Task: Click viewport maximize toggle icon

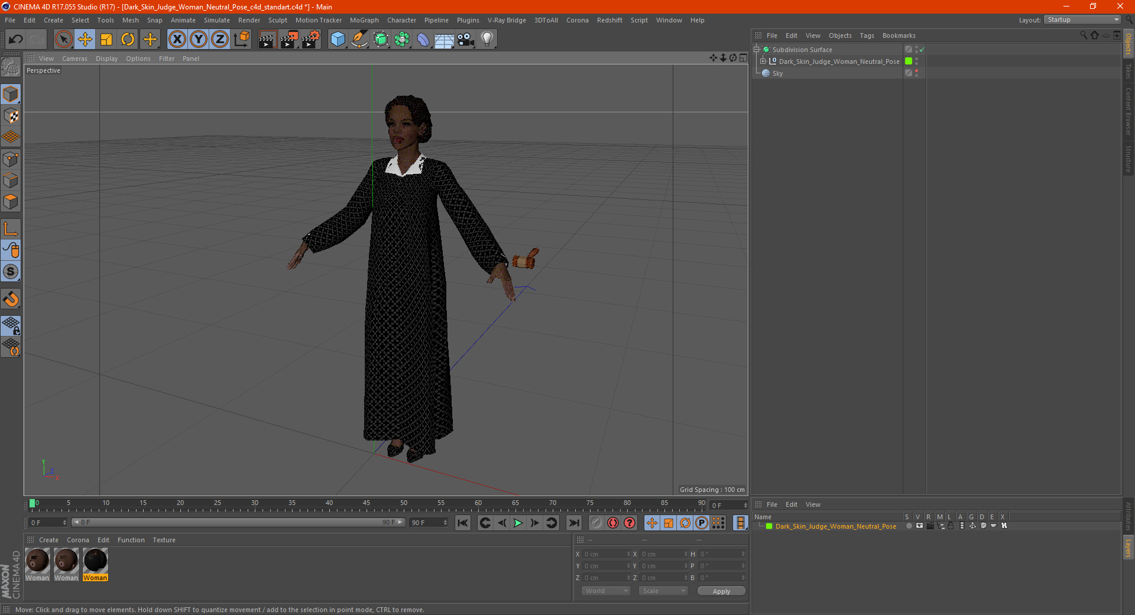Action: coord(743,58)
